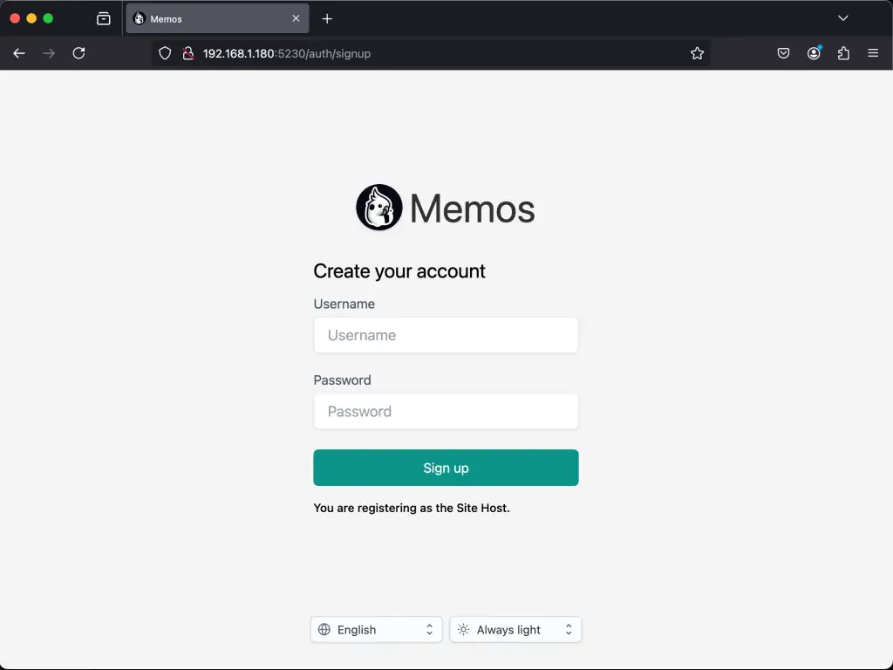Click the globe icon in the language selector

click(326, 629)
